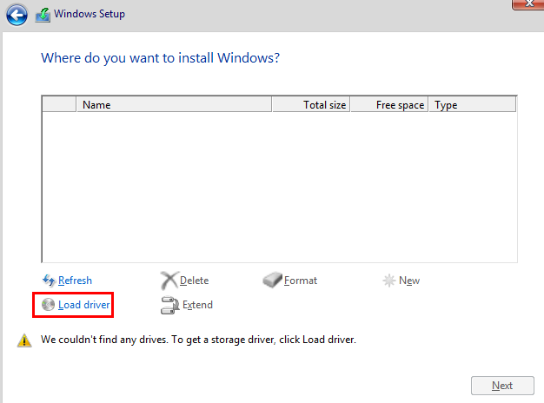544x403 pixels.
Task: Sort by the Free space column header
Action: (x=389, y=105)
